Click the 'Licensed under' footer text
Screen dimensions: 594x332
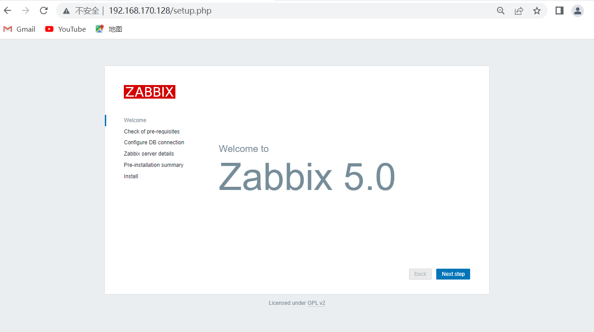[287, 303]
